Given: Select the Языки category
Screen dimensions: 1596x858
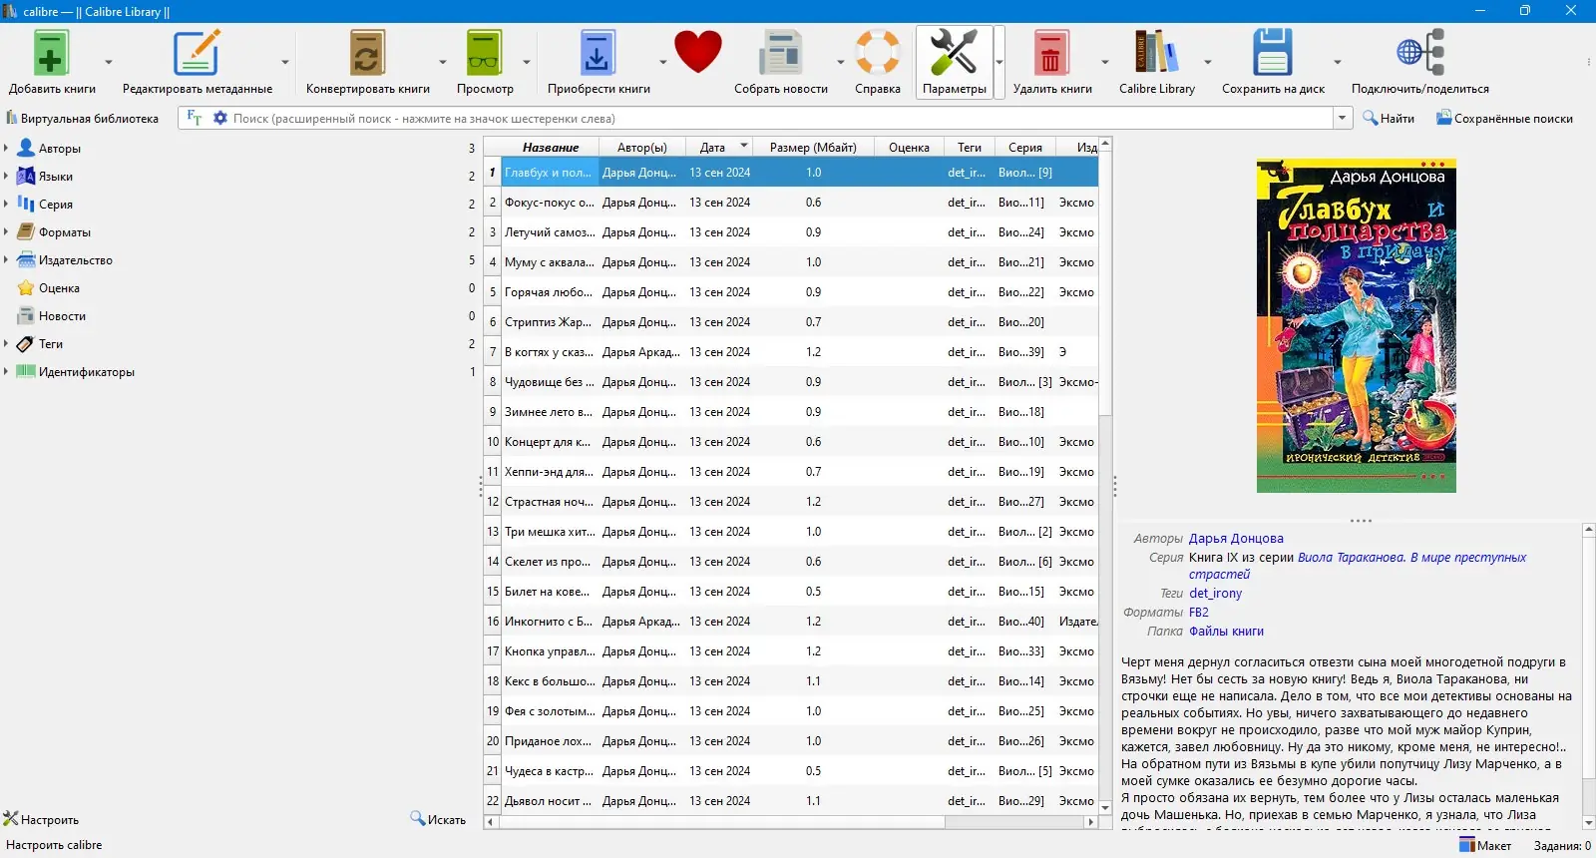Looking at the screenshot, I should [56, 177].
